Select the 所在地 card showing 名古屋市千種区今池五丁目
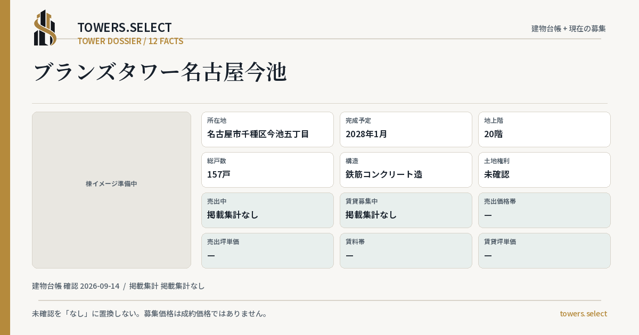 (267, 129)
